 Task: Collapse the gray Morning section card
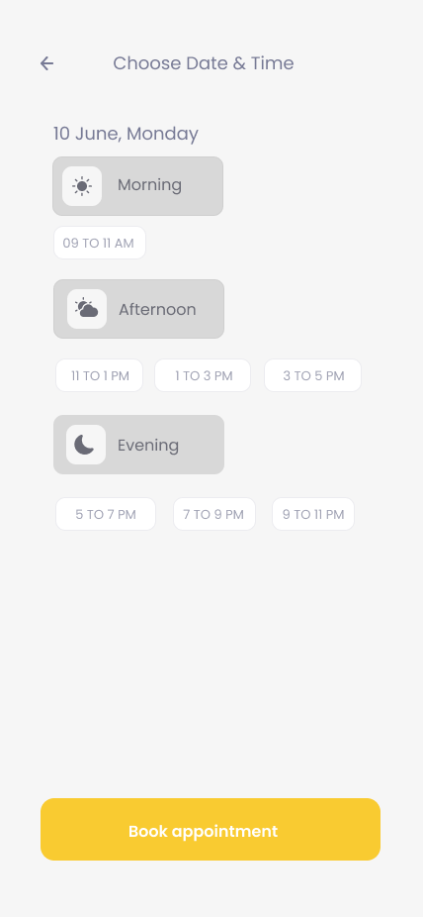click(137, 186)
